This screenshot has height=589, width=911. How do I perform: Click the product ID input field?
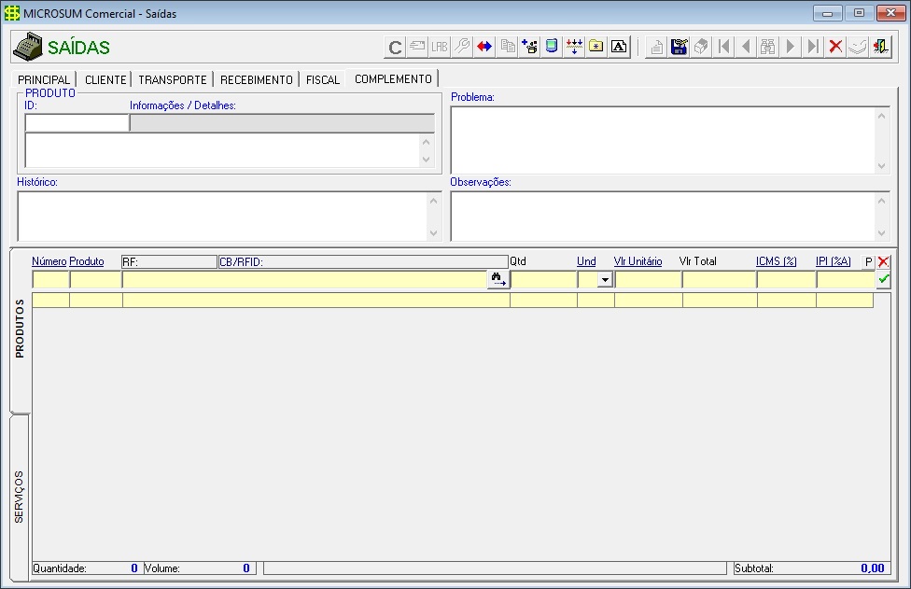coord(77,123)
